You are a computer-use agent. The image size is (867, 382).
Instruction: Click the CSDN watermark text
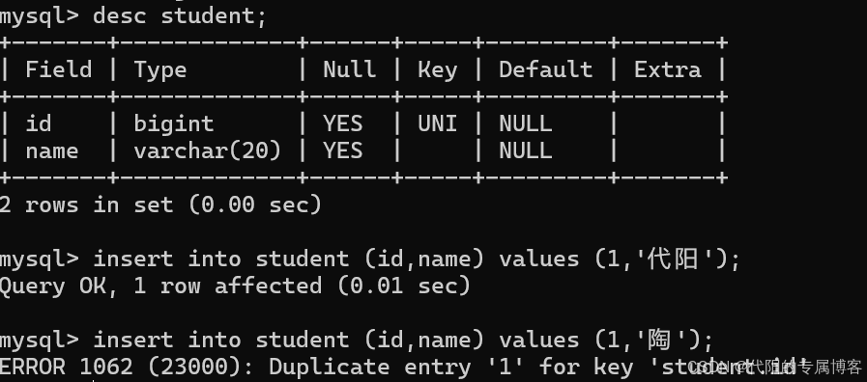click(x=775, y=367)
